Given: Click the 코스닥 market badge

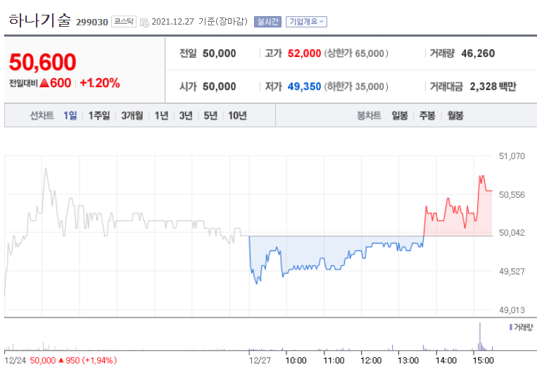Looking at the screenshot, I should pyautogui.click(x=124, y=21).
